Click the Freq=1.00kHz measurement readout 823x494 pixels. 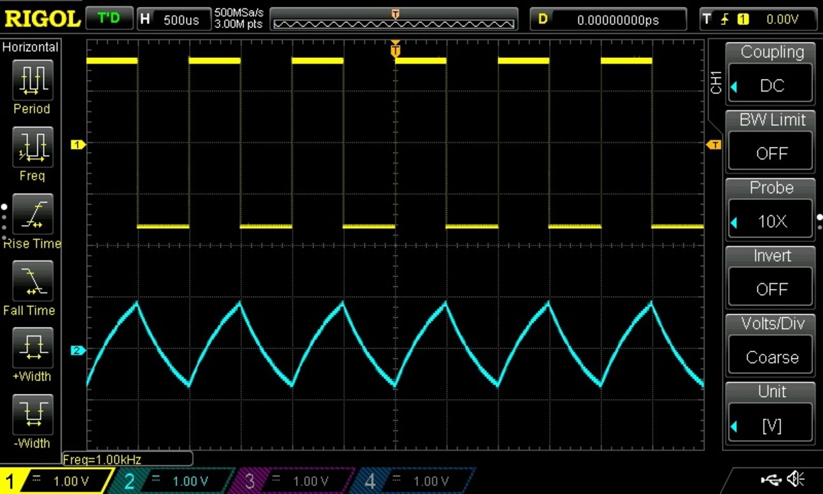(127, 459)
